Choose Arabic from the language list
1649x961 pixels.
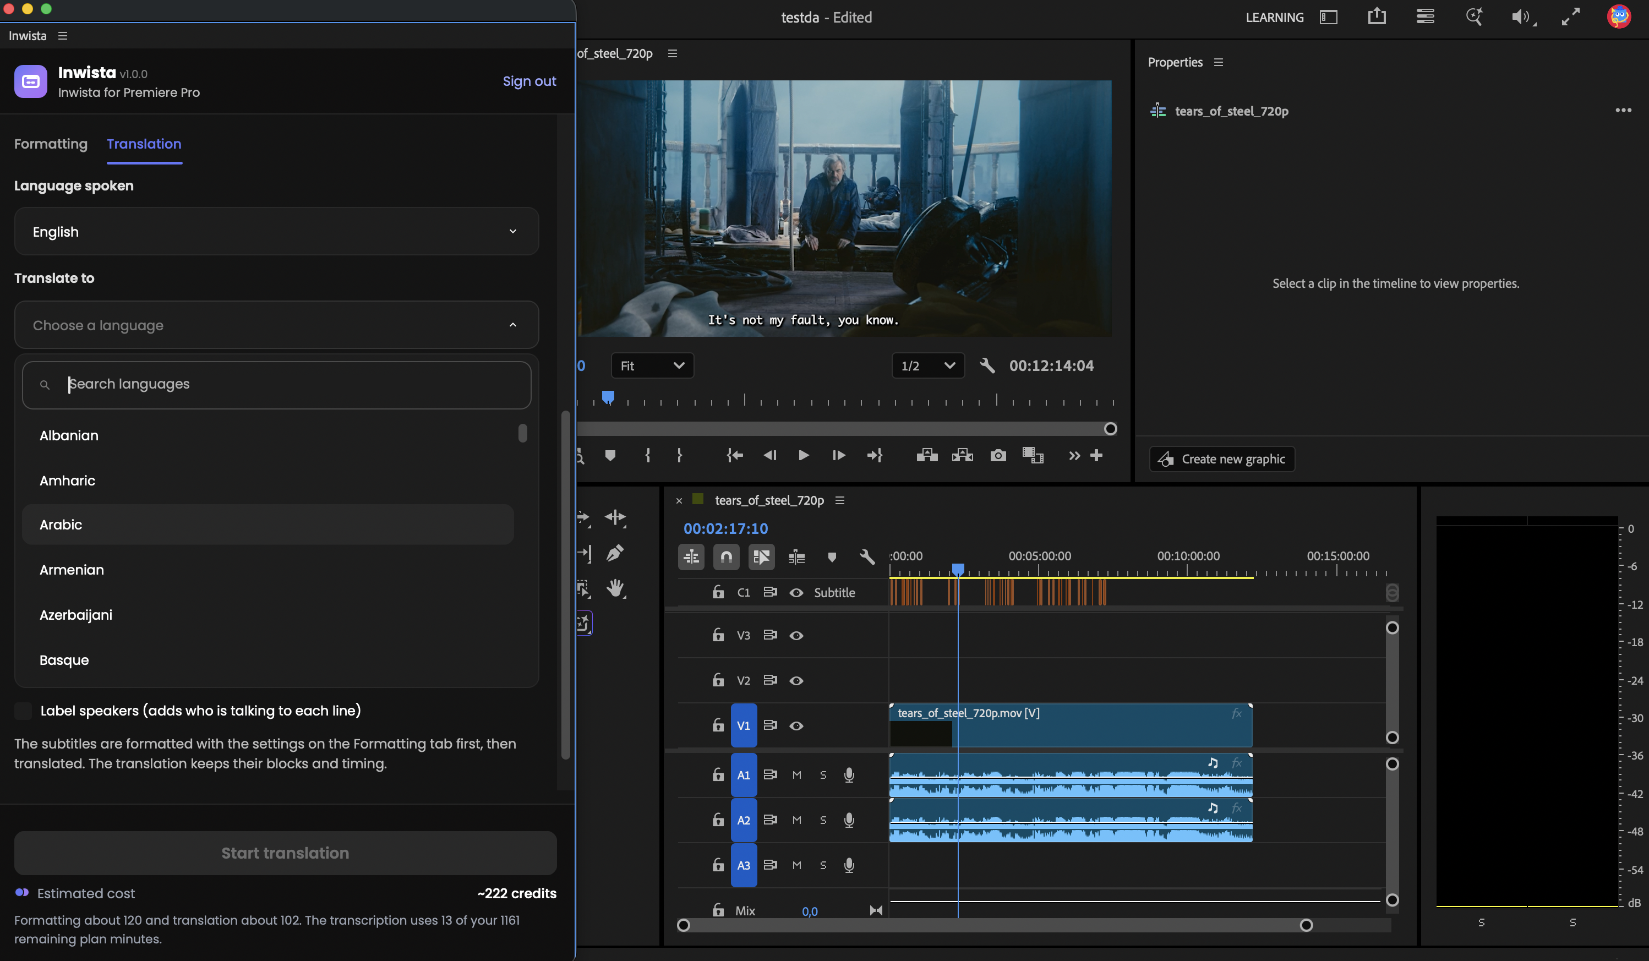(267, 525)
